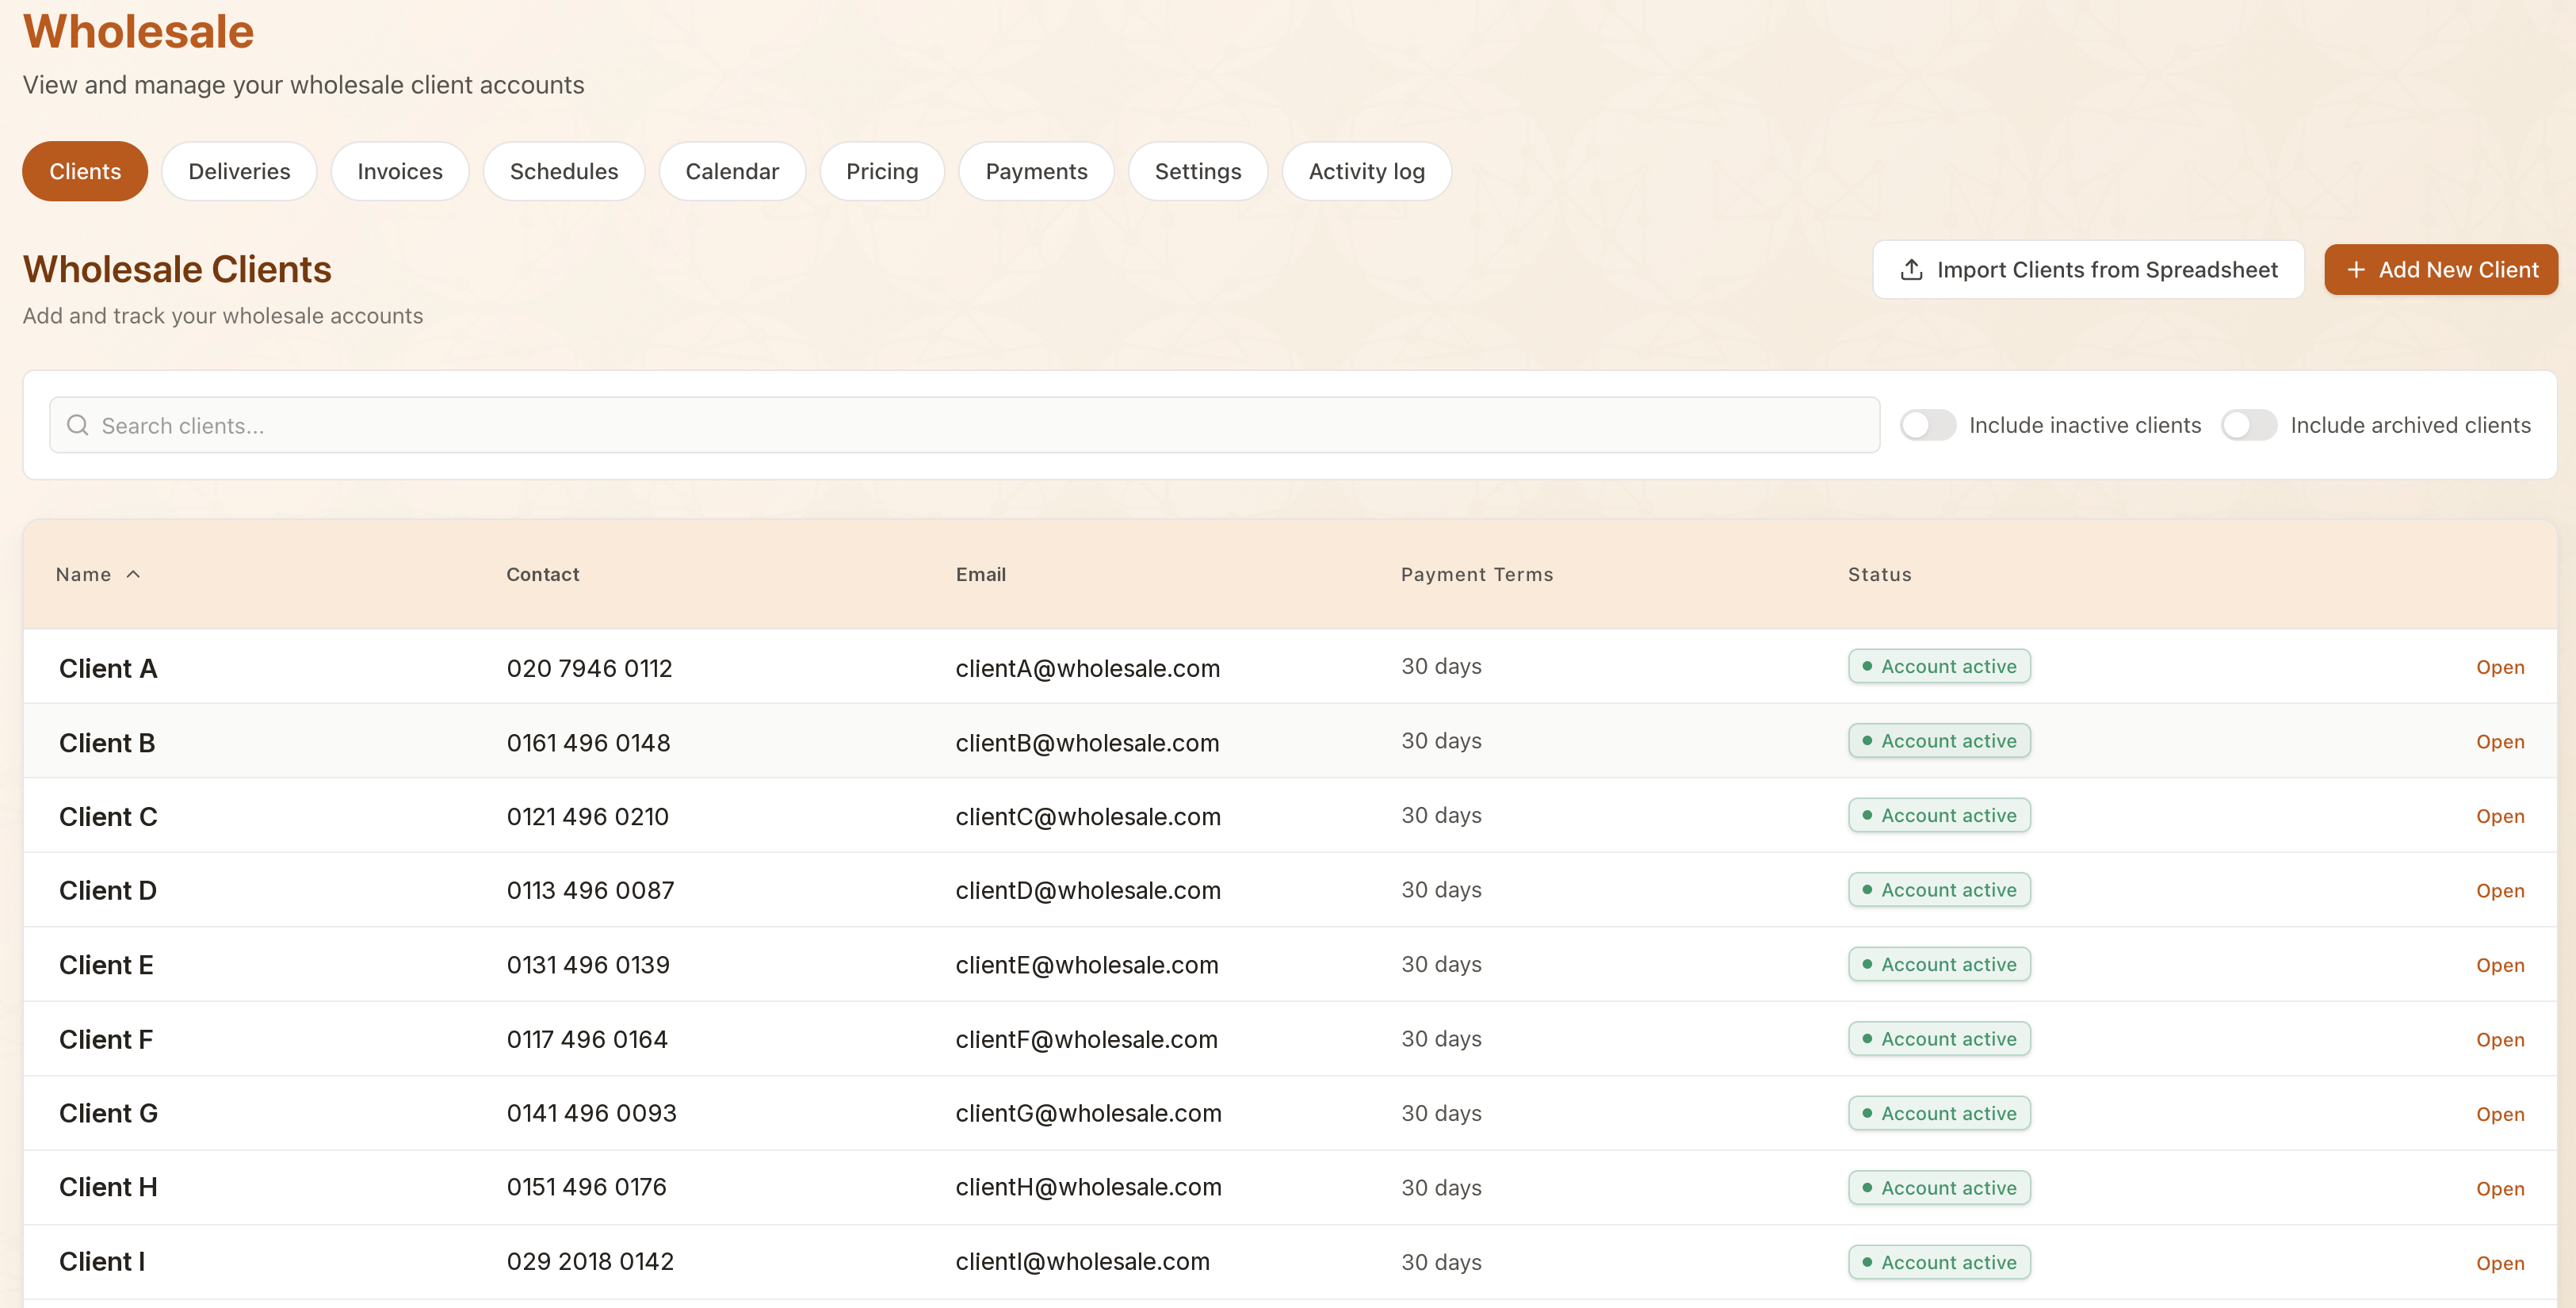Click Client H's 30 days payment terms
The image size is (2576, 1308).
[x=1441, y=1188]
